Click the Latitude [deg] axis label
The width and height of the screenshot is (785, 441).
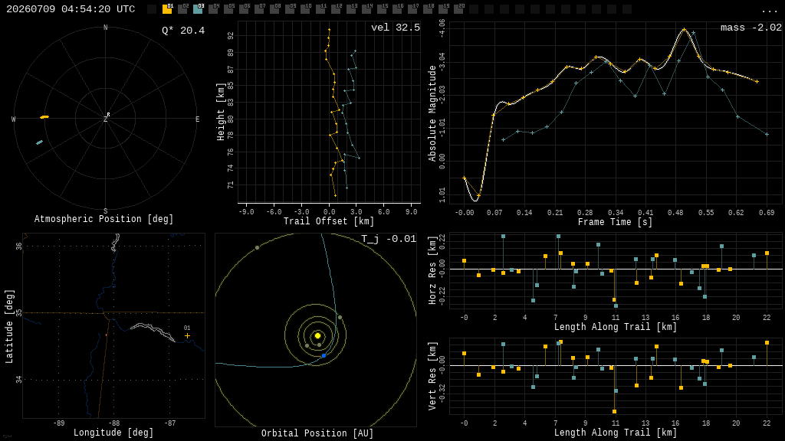click(x=9, y=326)
